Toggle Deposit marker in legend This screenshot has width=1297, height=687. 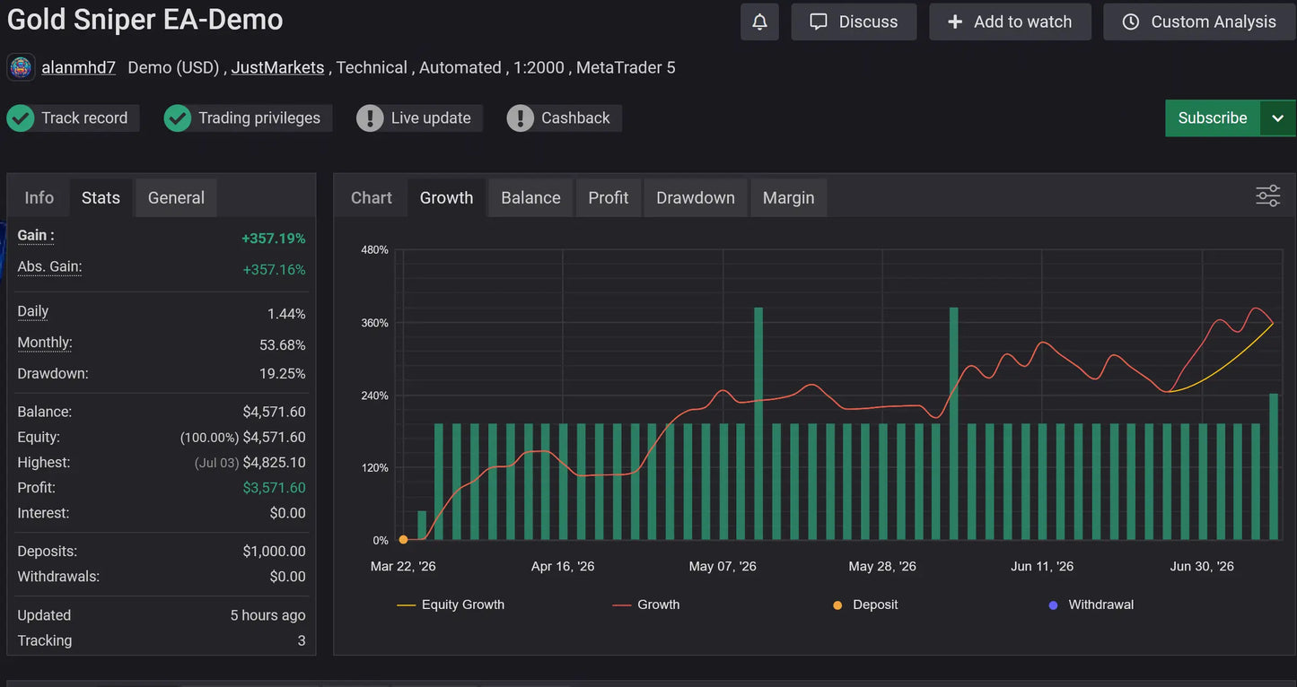tap(865, 604)
